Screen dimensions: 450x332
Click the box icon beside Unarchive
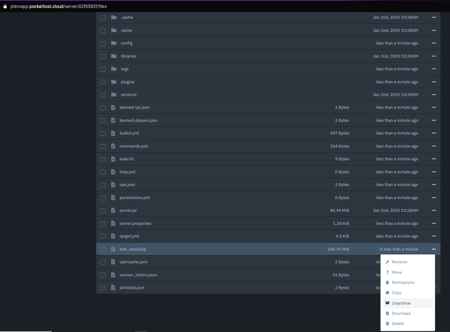click(388, 303)
